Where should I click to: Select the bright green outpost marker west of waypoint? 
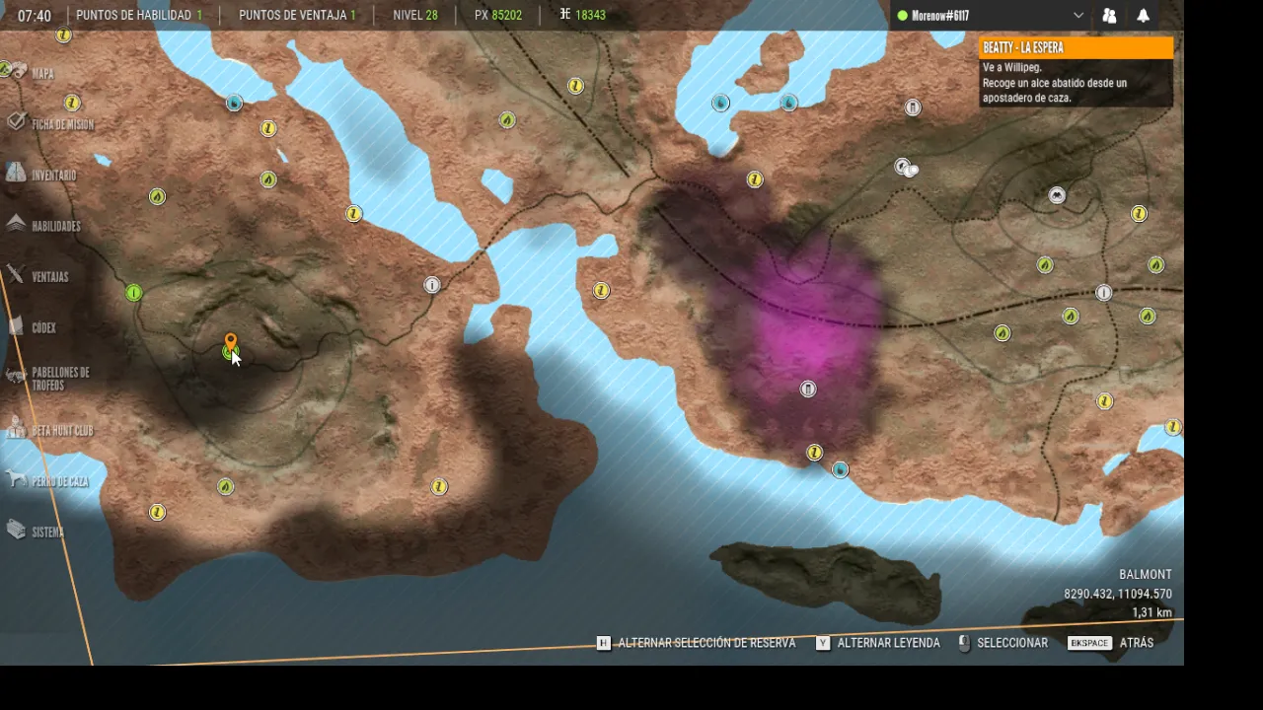tap(134, 293)
